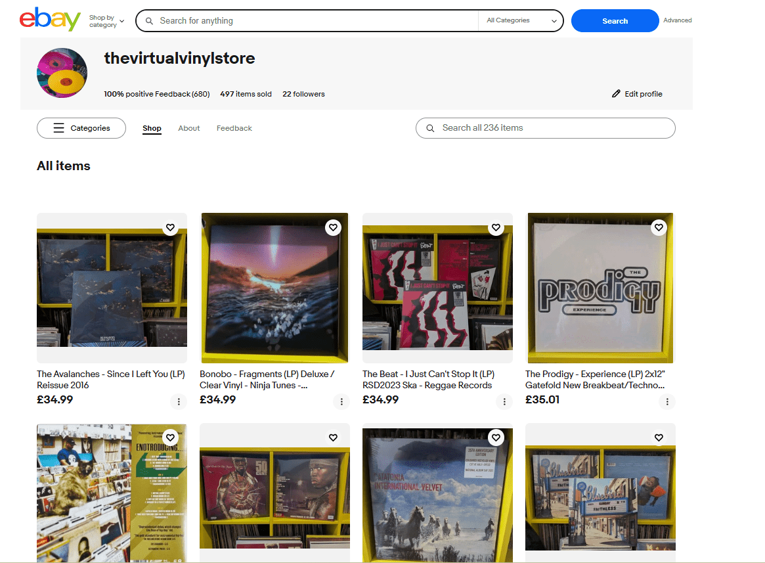
Task: Open the Advanced search link
Action: pyautogui.click(x=677, y=20)
